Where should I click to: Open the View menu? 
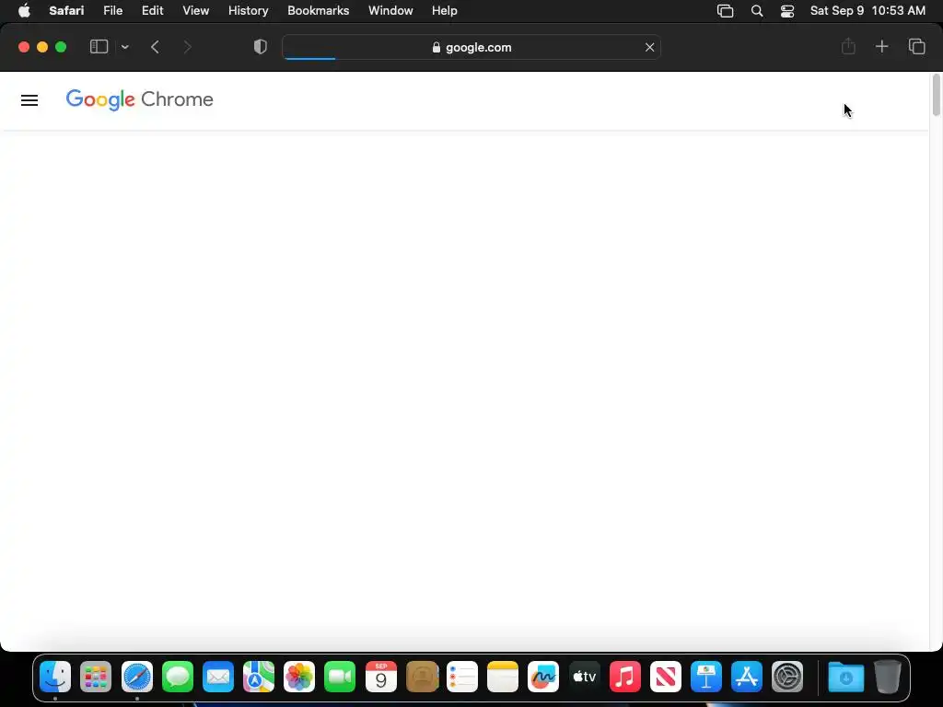pyautogui.click(x=195, y=11)
